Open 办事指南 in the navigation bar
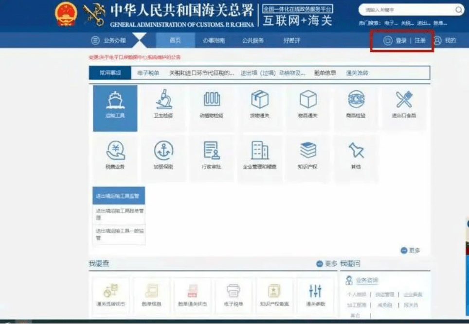 pos(214,41)
